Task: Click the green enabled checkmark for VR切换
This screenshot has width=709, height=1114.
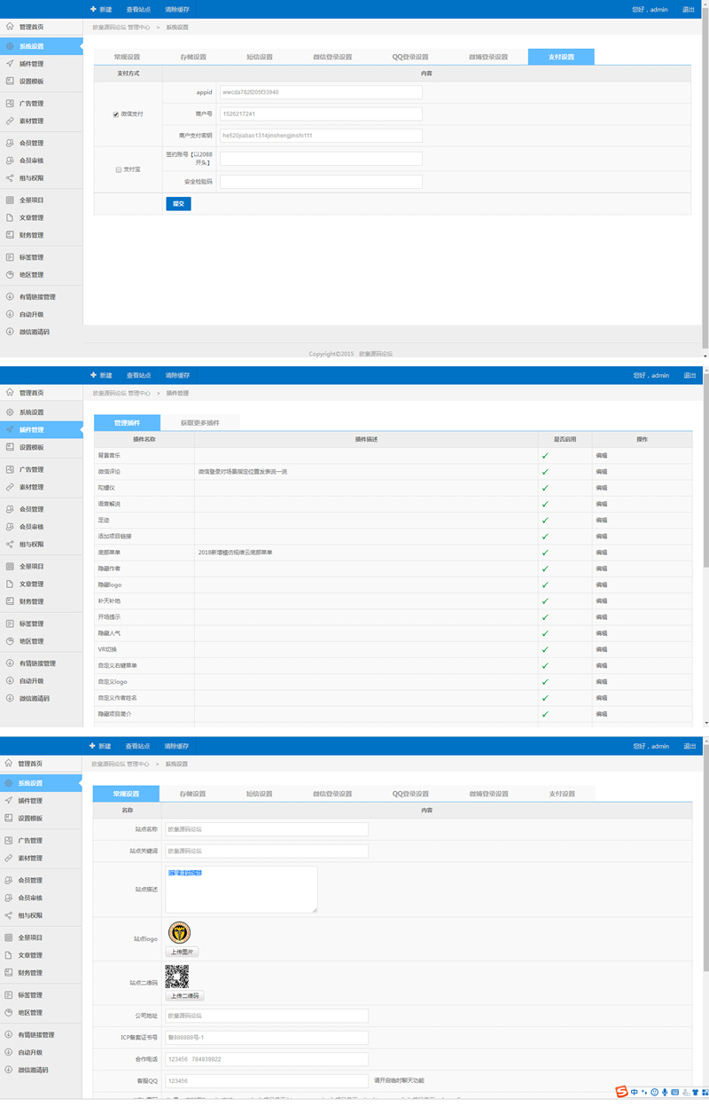Action: (x=545, y=649)
